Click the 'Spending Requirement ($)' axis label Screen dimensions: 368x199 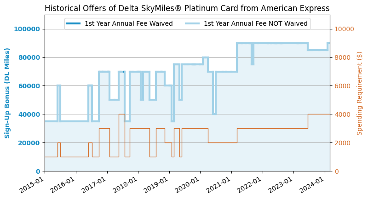click(360, 93)
